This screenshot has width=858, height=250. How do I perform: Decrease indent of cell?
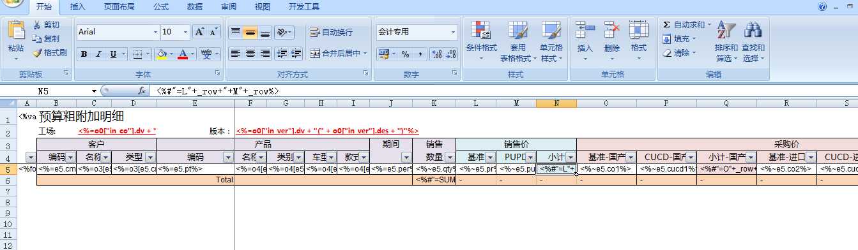[282, 54]
